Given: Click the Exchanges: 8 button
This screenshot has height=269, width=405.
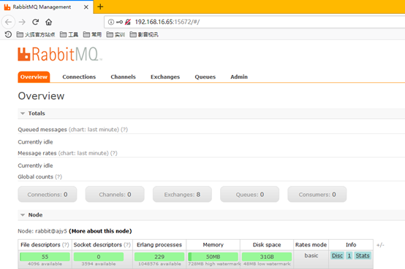Looking at the screenshot, I should tap(182, 194).
